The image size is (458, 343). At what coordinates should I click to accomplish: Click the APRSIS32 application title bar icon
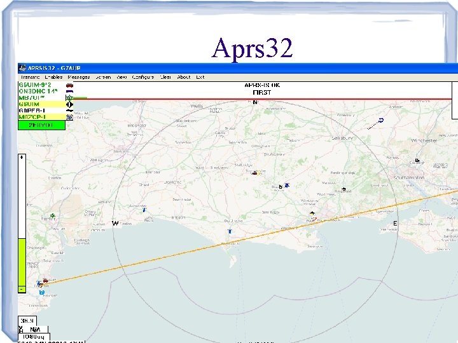[22, 68]
